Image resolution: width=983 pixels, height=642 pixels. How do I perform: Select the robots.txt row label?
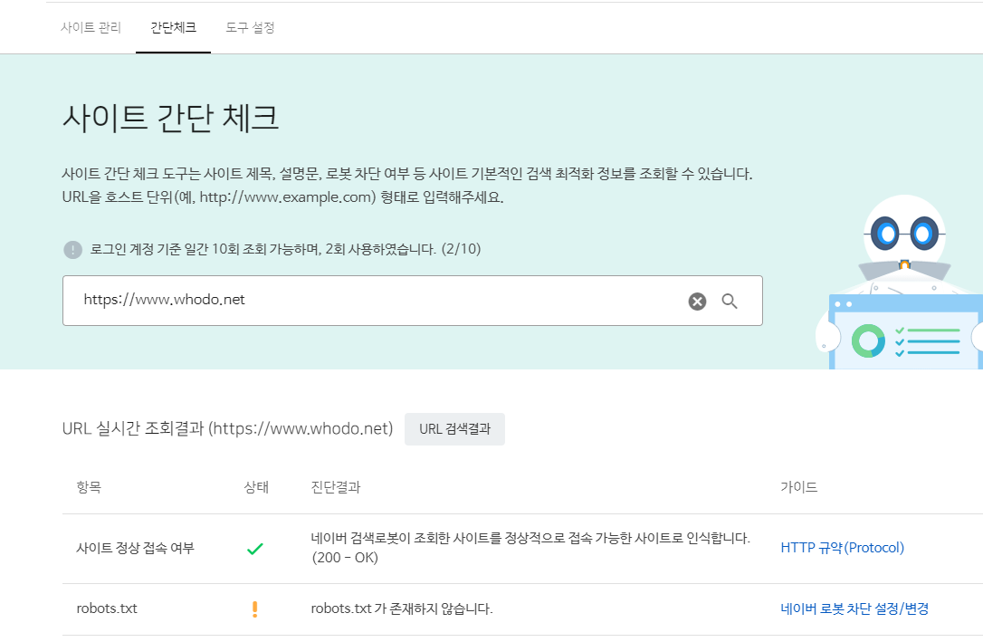pos(107,608)
